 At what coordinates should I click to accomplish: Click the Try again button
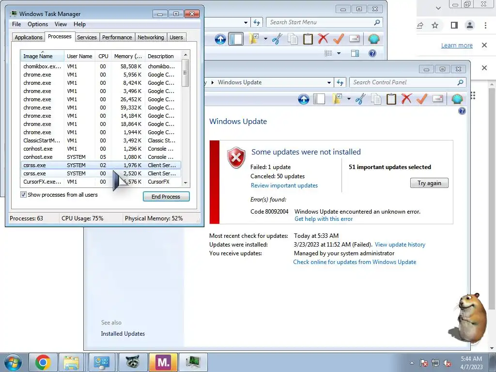(x=429, y=183)
